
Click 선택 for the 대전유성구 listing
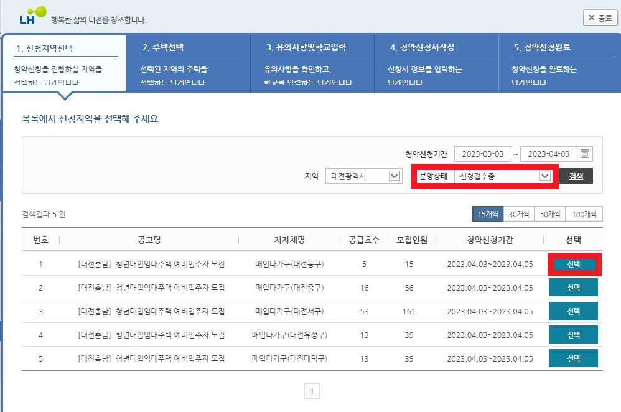pos(573,335)
